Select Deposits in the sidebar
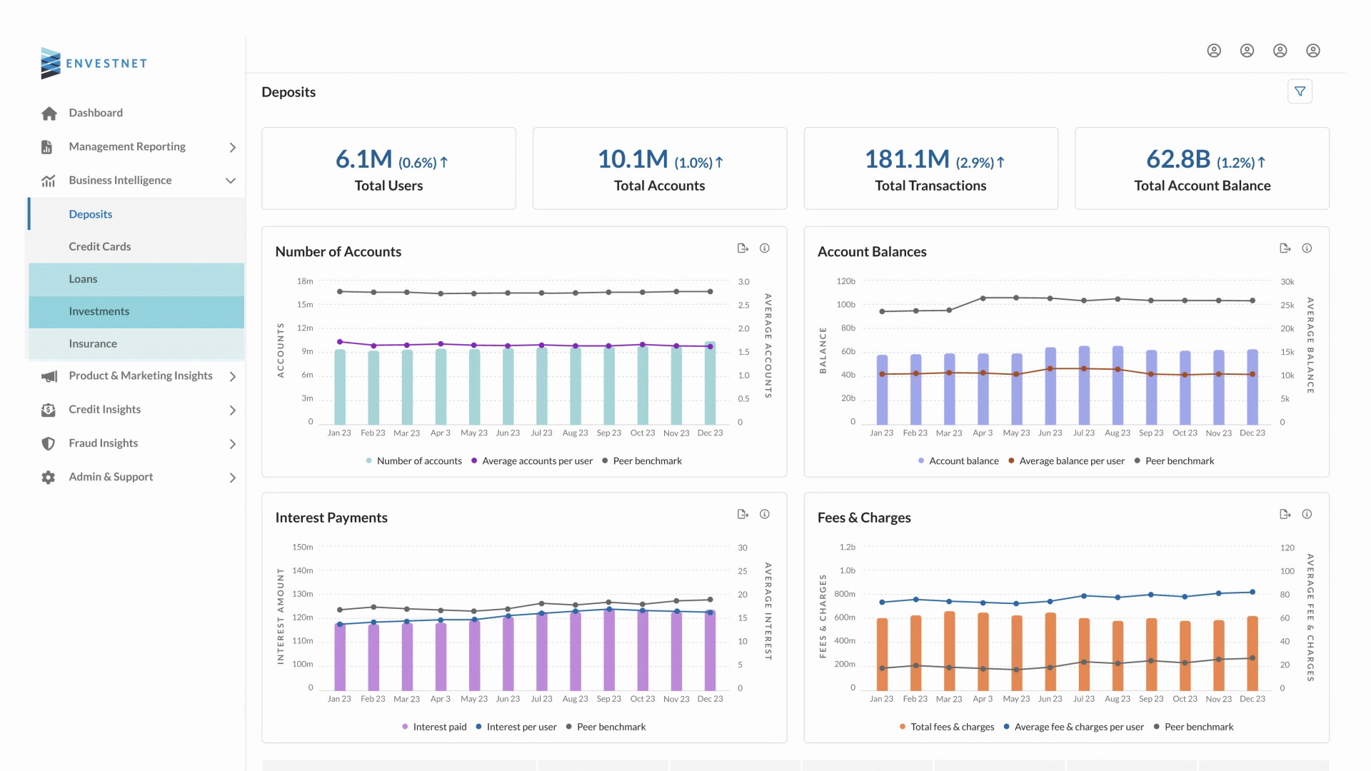Screen dimensions: 1371x771 (x=136, y=214)
